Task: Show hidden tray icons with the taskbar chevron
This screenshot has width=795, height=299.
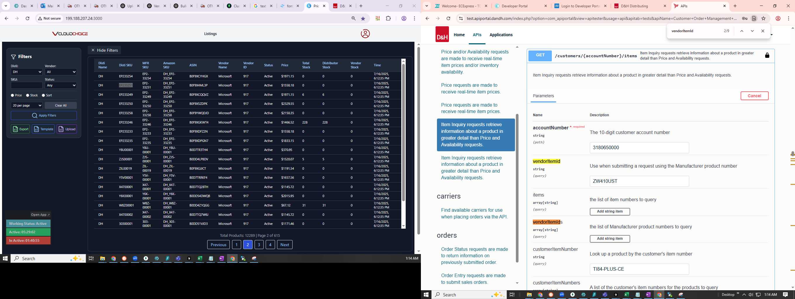Action: pos(744,295)
